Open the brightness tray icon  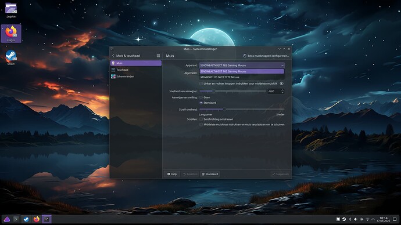(361, 219)
